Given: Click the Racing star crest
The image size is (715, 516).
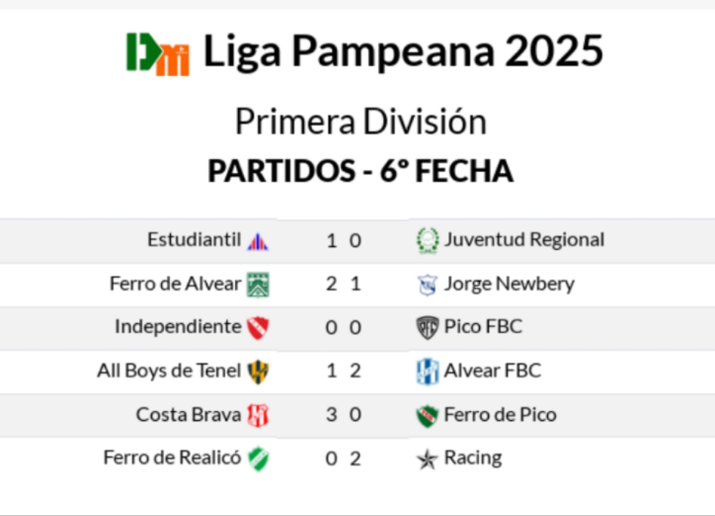Looking at the screenshot, I should tap(427, 460).
